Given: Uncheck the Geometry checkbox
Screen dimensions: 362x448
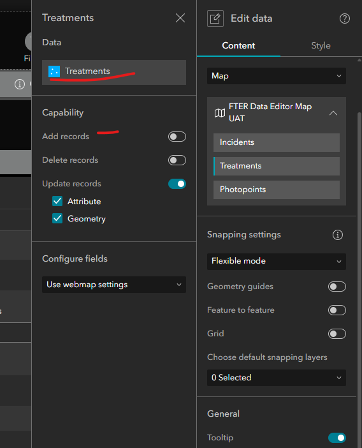Looking at the screenshot, I should 57,218.
